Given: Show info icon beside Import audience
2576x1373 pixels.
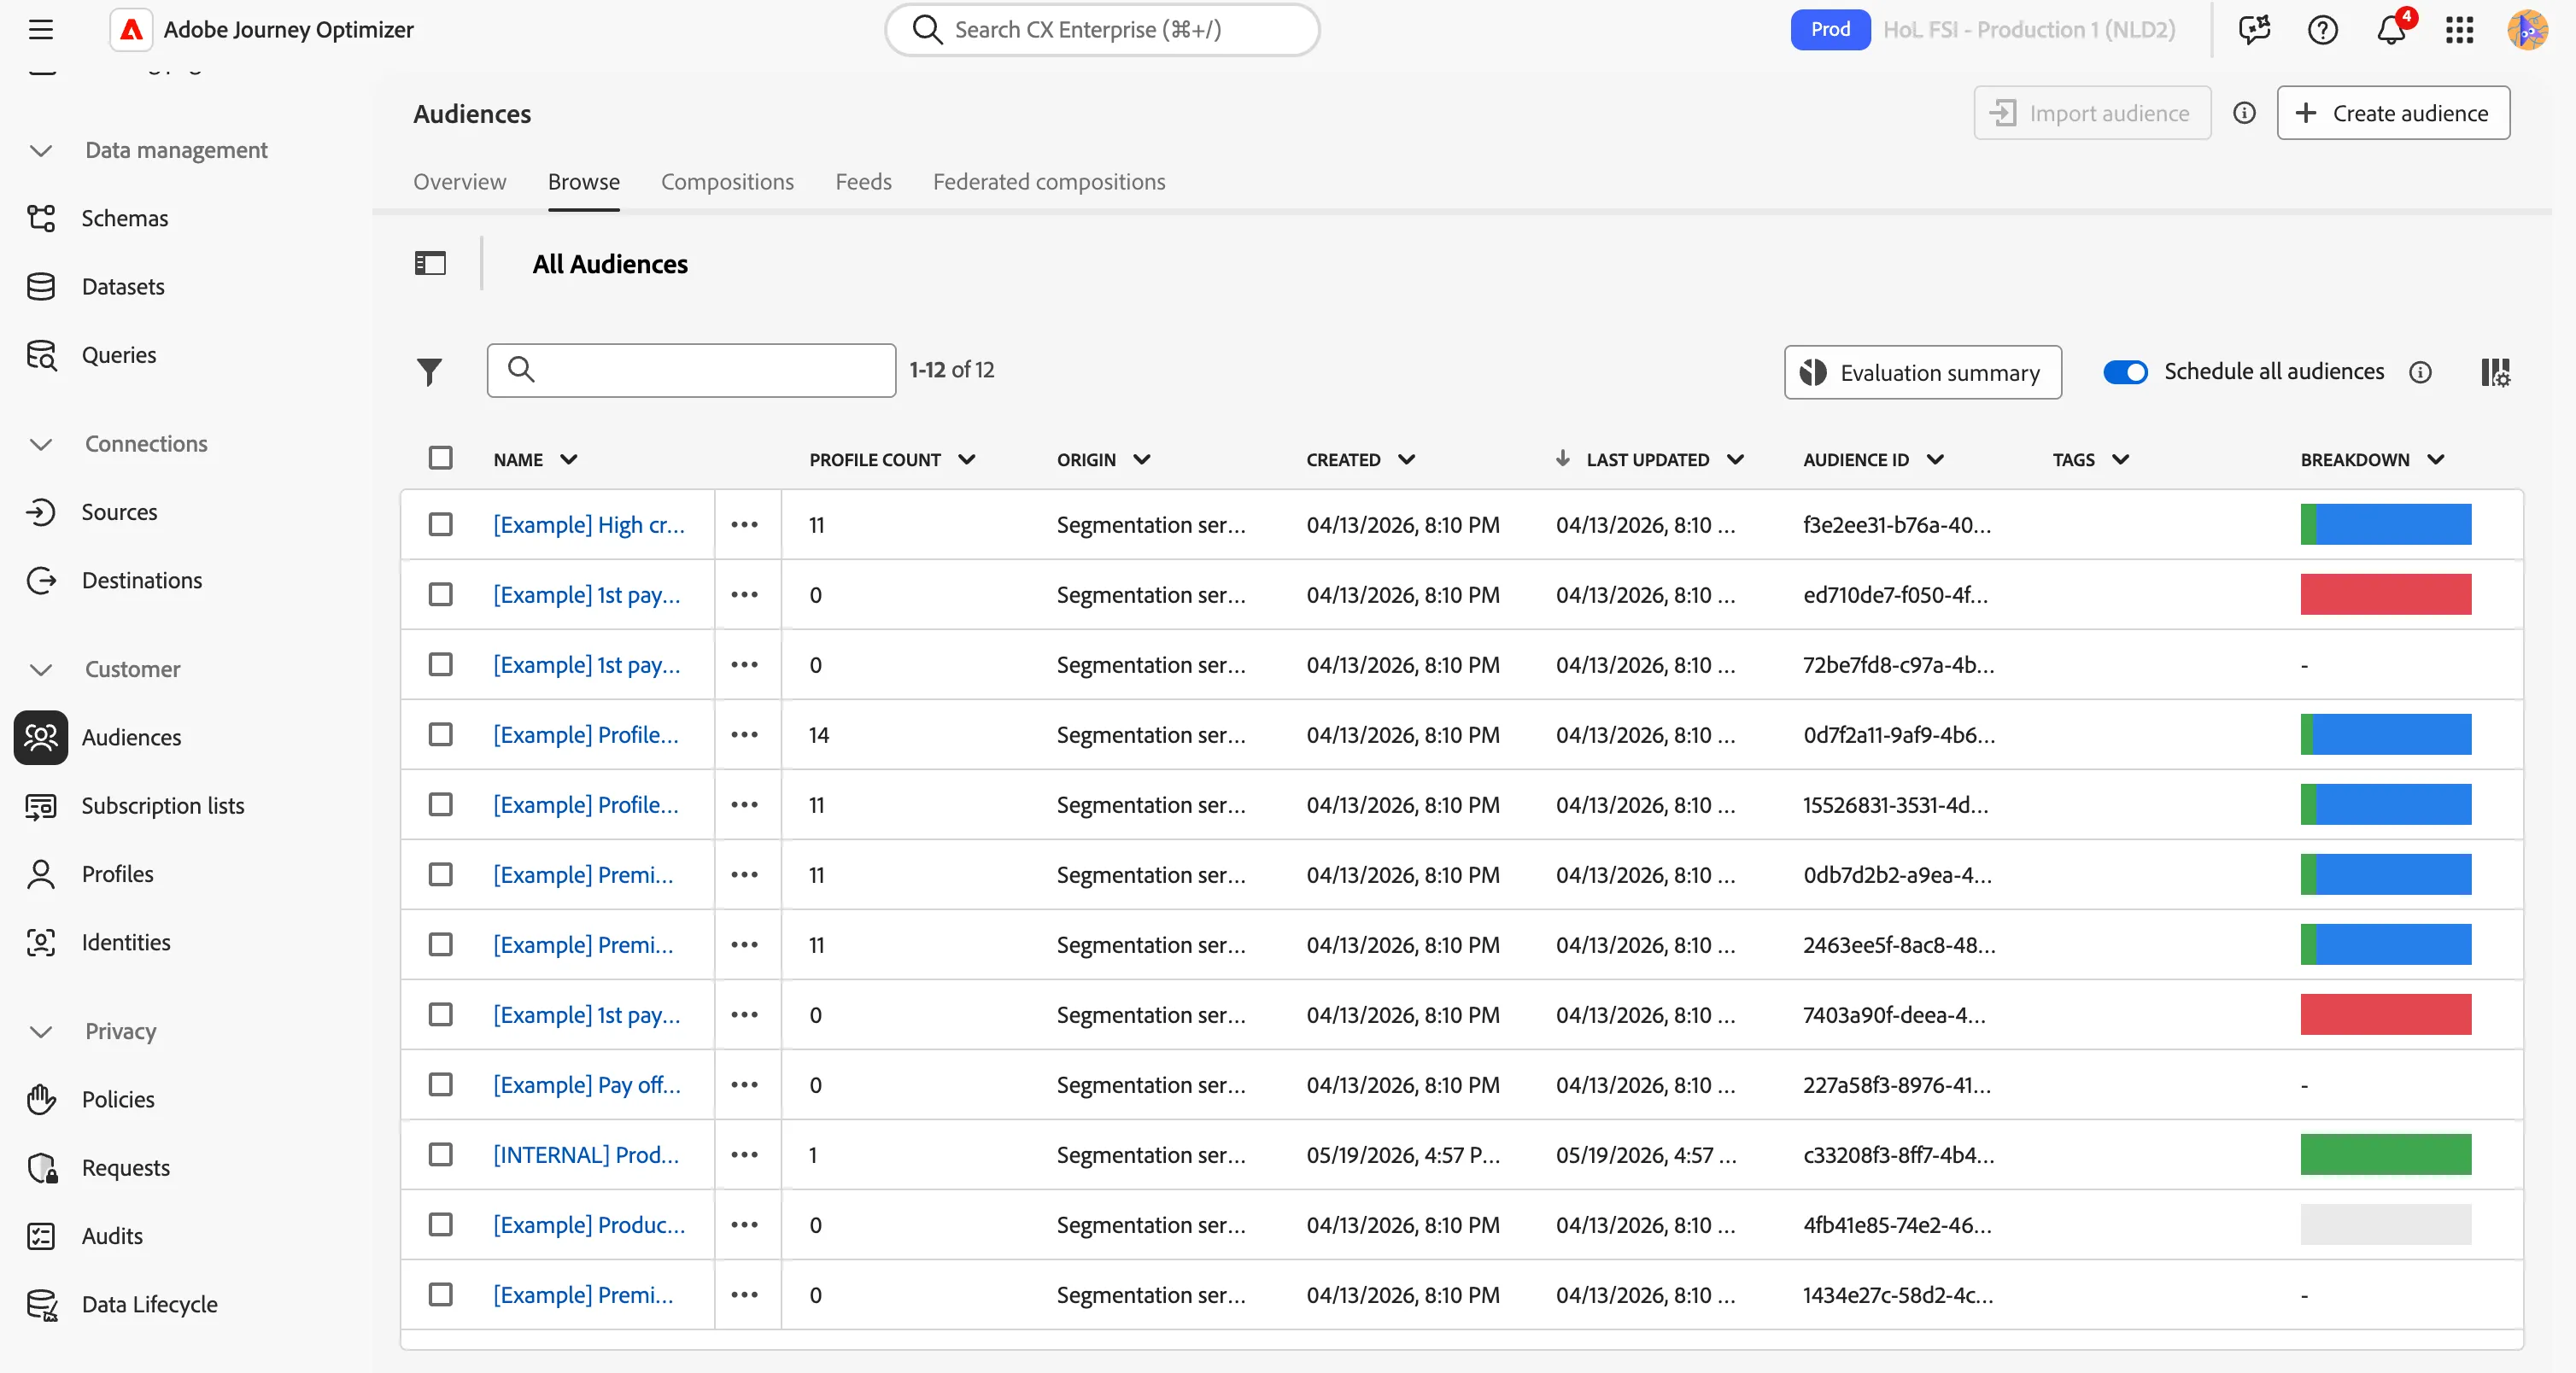Looking at the screenshot, I should (x=2244, y=113).
